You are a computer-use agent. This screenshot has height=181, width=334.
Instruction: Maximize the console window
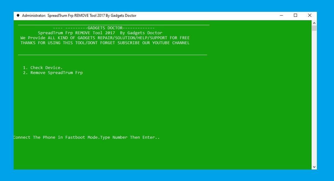tap(295, 15)
